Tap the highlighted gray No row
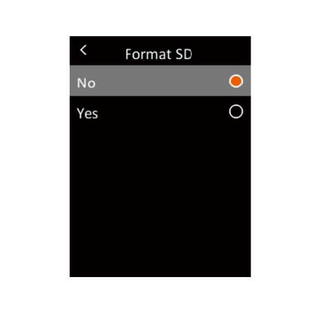Screen dimensions: 316x310 pyautogui.click(x=160, y=81)
